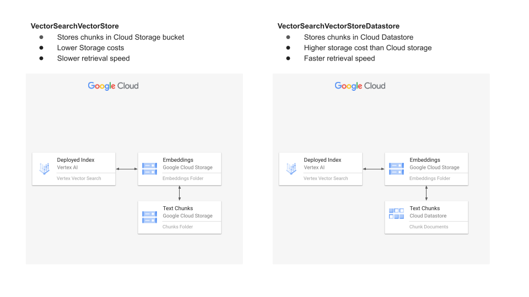
Task: Click the 'Faster retrieval speed' bullet text
Action: point(339,58)
